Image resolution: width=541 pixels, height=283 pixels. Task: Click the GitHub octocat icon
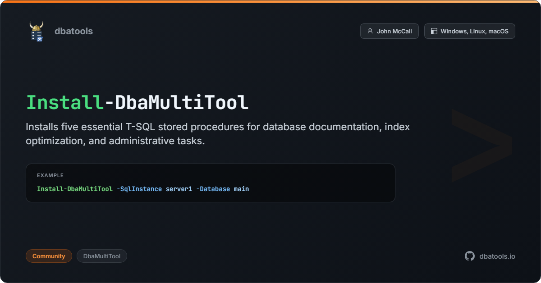tap(470, 256)
